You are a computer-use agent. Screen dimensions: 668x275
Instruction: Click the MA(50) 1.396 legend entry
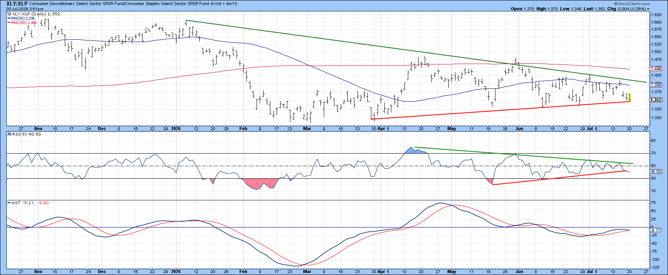tap(21, 18)
